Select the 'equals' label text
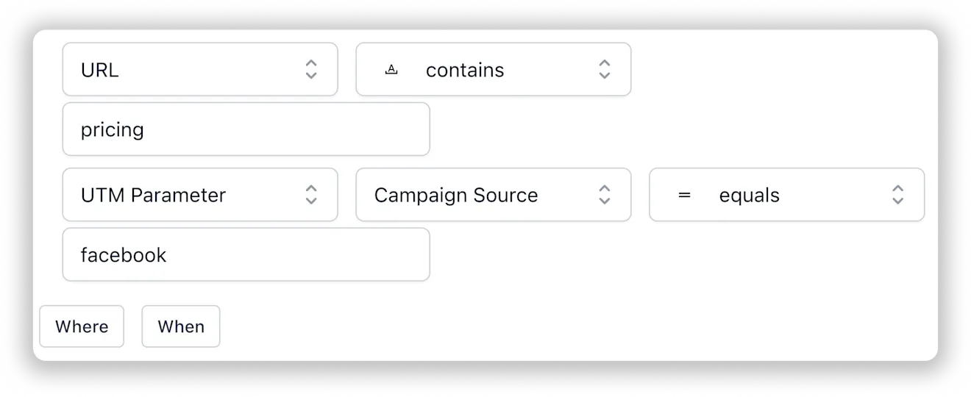 tap(750, 196)
